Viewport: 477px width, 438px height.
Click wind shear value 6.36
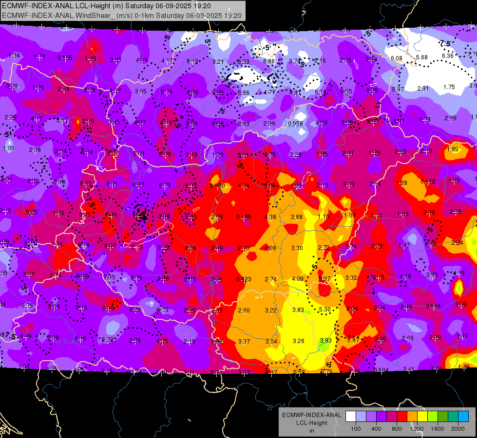448,56
